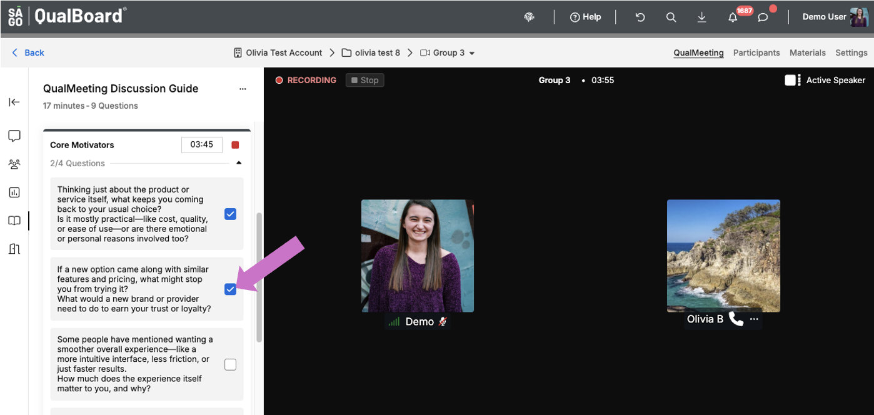Viewport: 874px width, 415px height.
Task: Open the fingerprint icon in top bar
Action: (529, 17)
